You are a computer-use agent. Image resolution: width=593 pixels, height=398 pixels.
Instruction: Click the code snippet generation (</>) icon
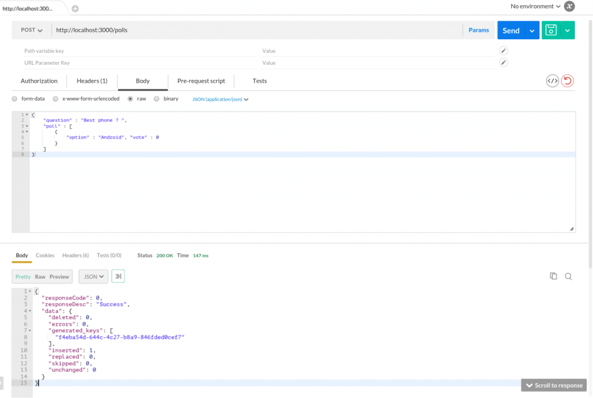[552, 81]
